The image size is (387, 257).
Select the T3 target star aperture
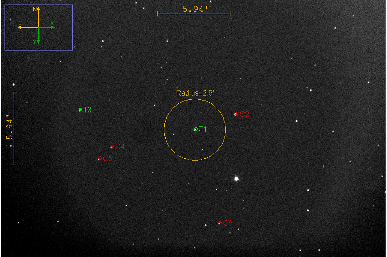[x=80, y=110]
